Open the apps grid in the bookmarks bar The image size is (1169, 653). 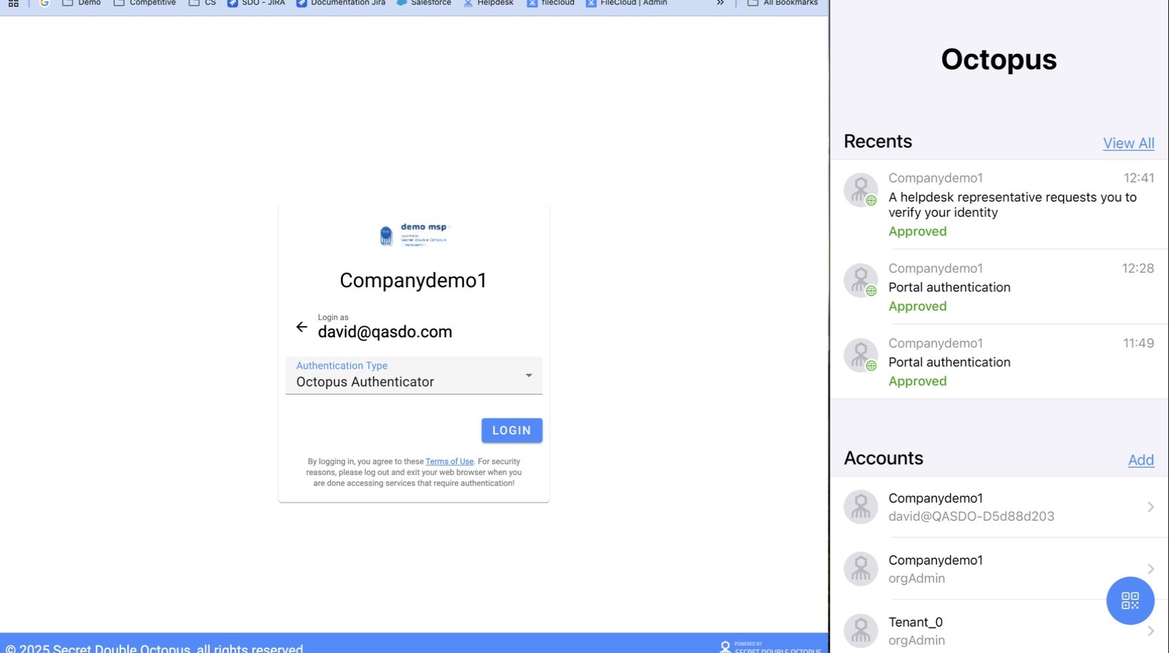click(13, 3)
